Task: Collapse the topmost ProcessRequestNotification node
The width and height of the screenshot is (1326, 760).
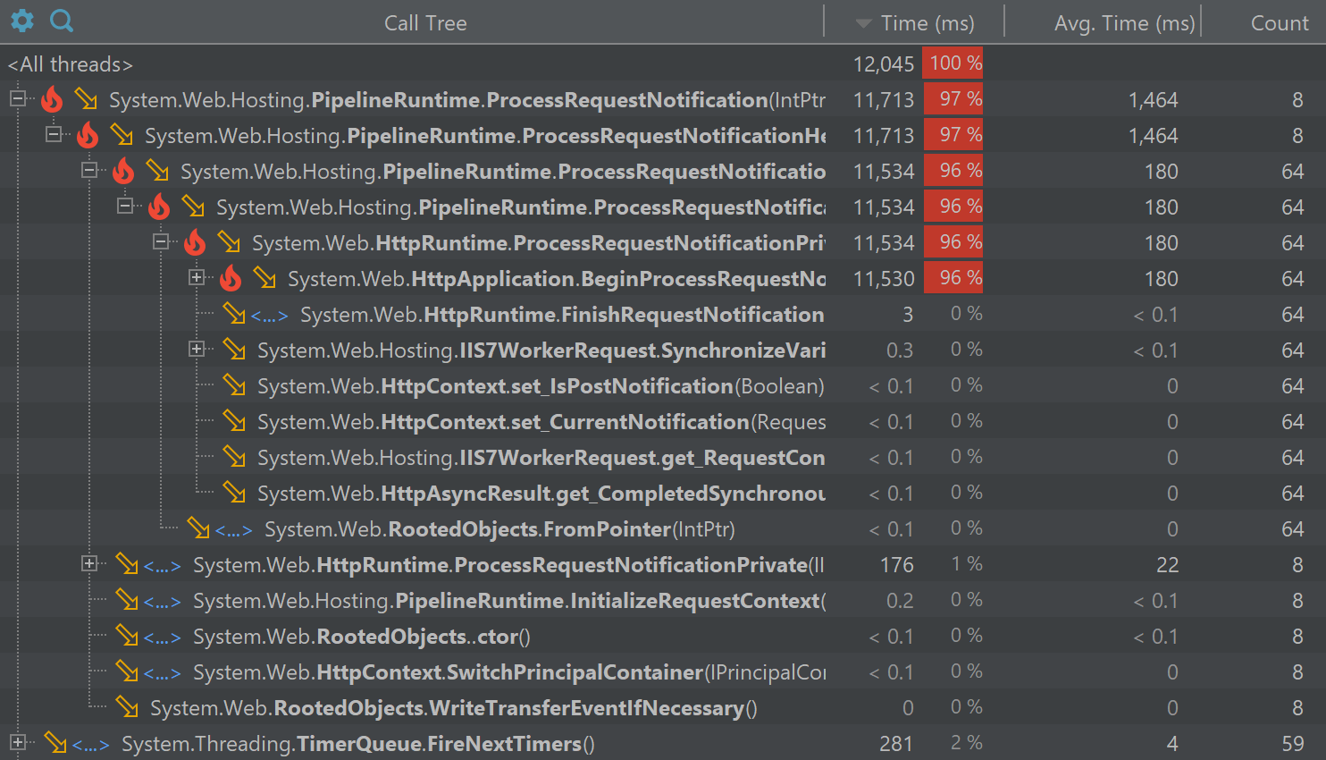Action: click(19, 99)
